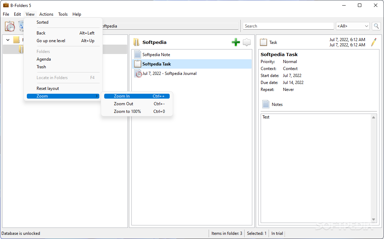The image size is (384, 239).
Task: Click the Softpedia Journal clock icon
Action: coord(138,74)
